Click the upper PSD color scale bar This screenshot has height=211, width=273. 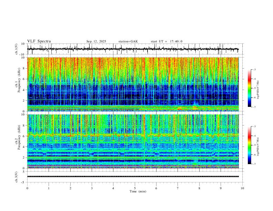click(x=249, y=88)
